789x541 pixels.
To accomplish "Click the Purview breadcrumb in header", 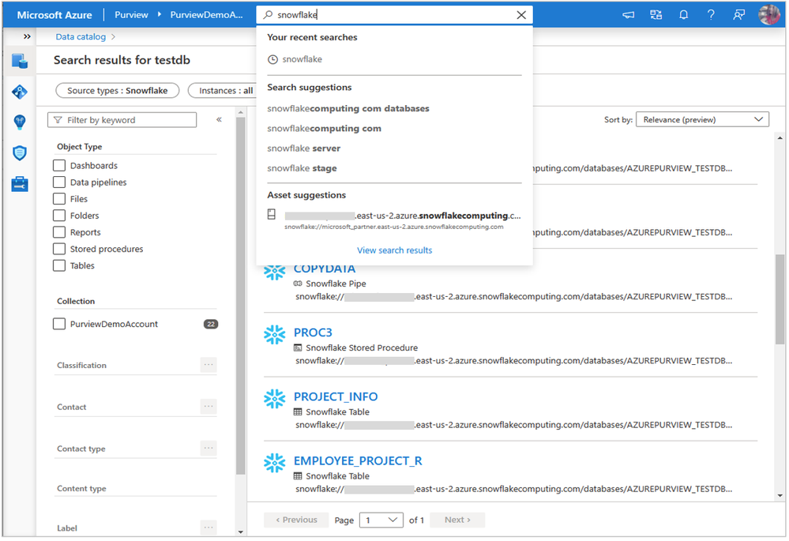I will point(131,15).
